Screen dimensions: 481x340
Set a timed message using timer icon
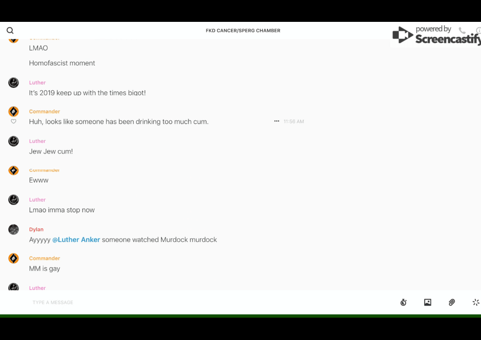(403, 303)
